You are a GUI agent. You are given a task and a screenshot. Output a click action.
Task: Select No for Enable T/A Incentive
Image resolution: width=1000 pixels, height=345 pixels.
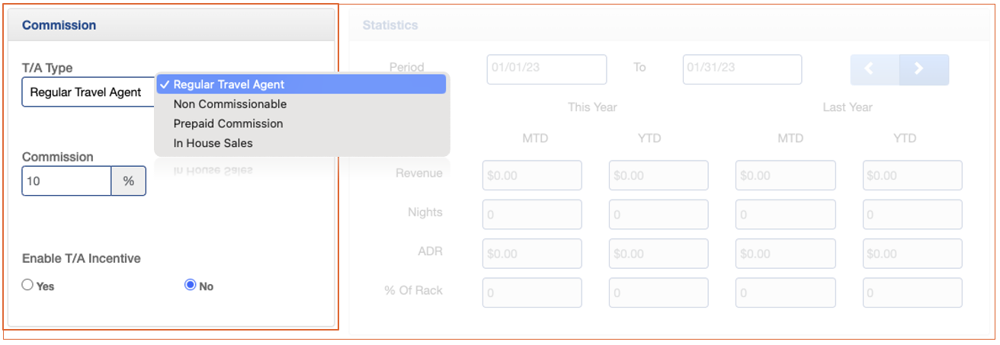point(191,286)
